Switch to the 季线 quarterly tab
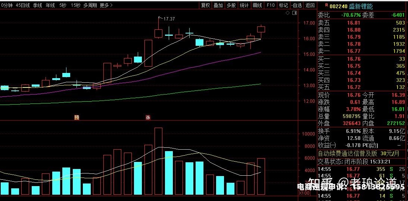The image size is (408, 201). [37, 5]
